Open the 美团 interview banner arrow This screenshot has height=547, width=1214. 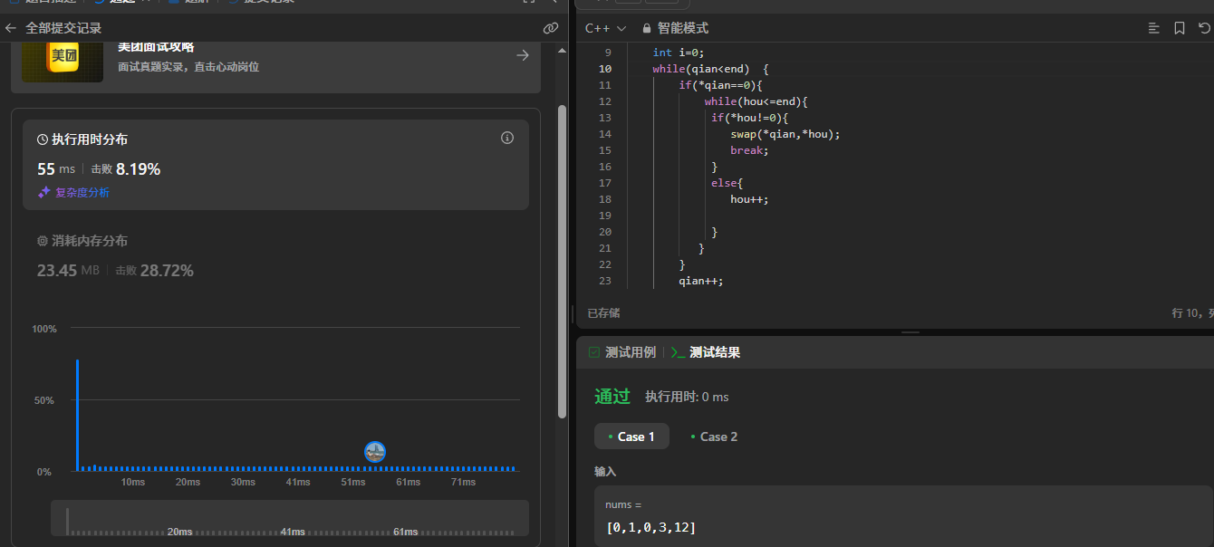(523, 55)
